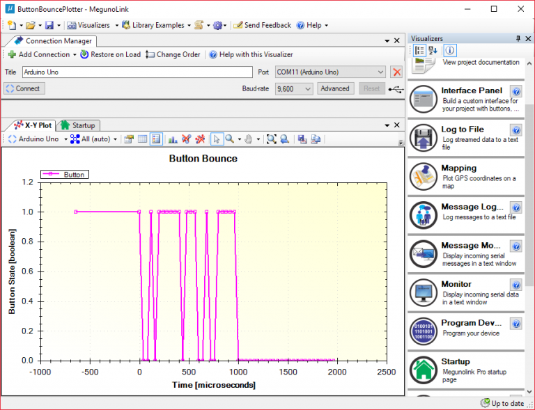Click the Advanced button
Image resolution: width=535 pixels, height=410 pixels.
[x=335, y=88]
